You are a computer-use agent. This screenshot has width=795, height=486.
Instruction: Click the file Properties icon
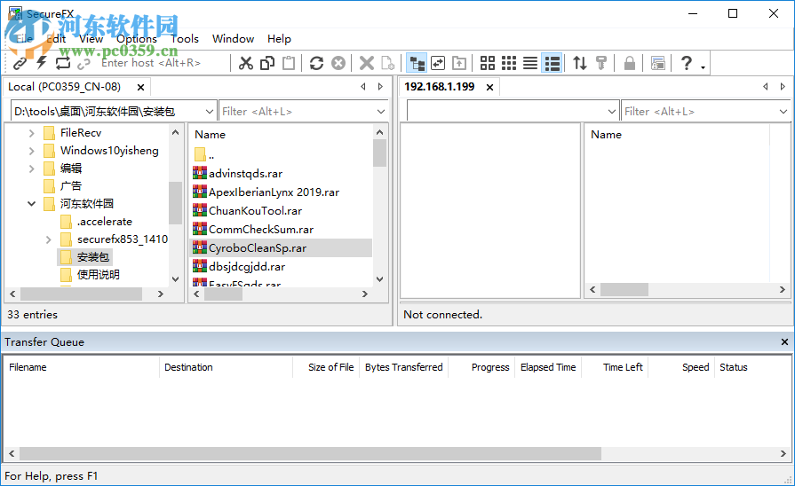(388, 63)
